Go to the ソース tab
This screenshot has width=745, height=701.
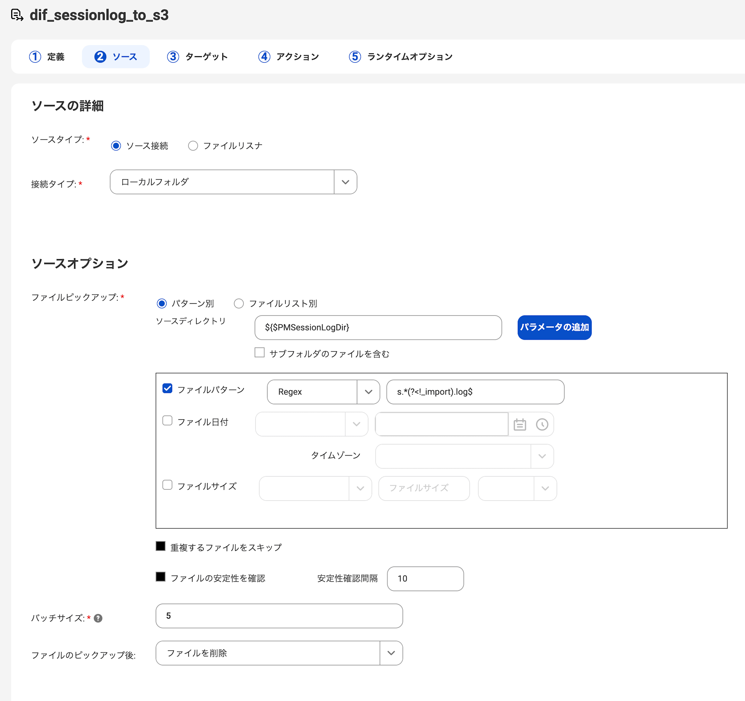click(x=116, y=57)
